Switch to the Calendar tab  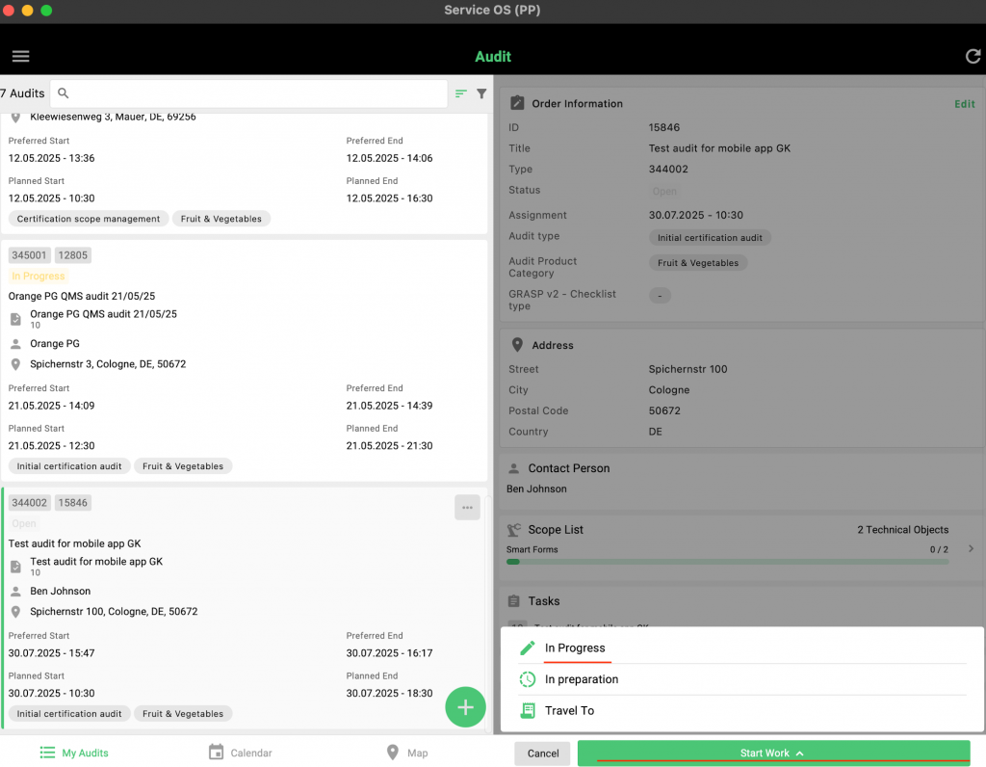(241, 753)
